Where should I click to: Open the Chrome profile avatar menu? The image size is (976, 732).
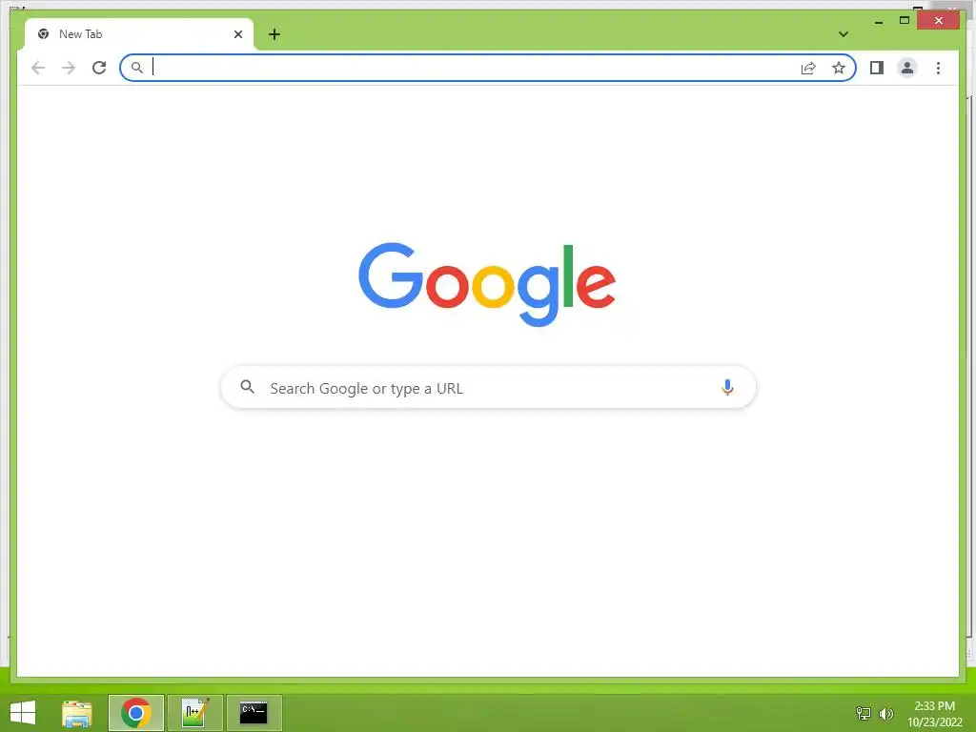tap(907, 68)
